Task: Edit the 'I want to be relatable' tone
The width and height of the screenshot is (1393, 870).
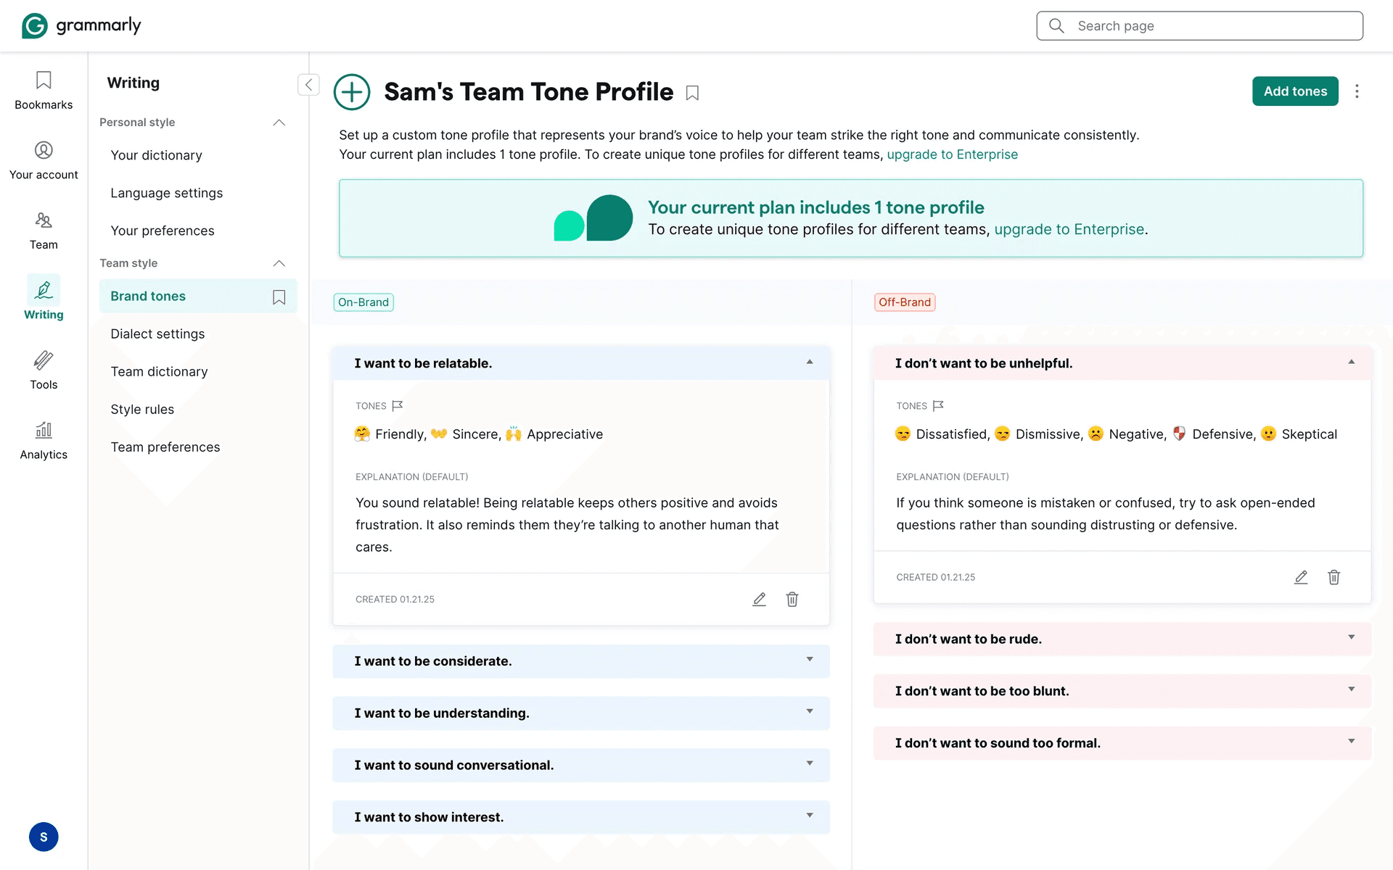Action: pos(759,600)
